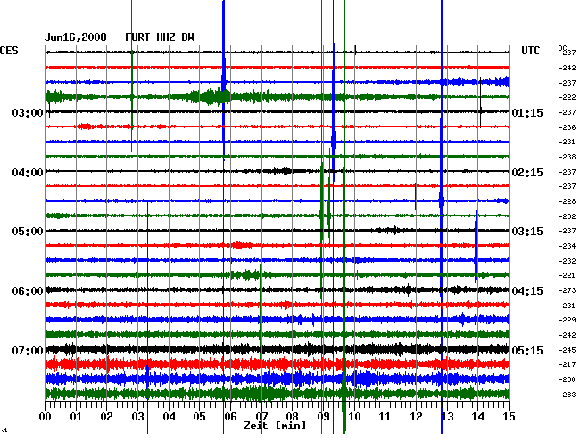Click the DC offset value "-245"
Screen dimensions: 580x440
click(x=567, y=350)
